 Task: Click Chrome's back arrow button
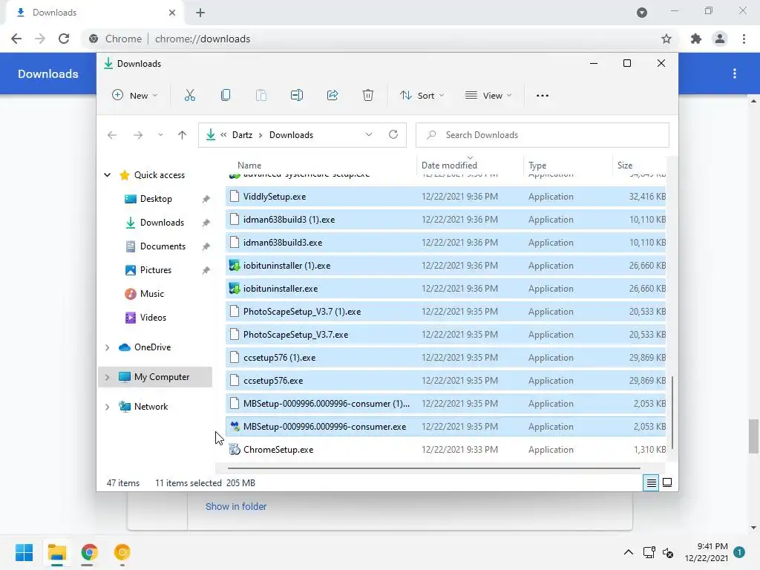(x=16, y=39)
